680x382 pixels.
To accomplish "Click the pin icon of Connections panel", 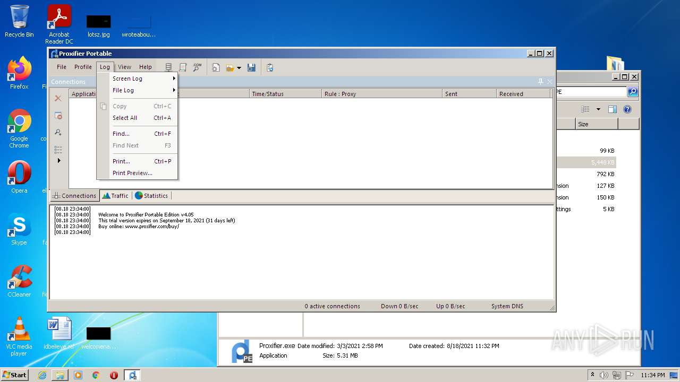I will [x=541, y=82].
